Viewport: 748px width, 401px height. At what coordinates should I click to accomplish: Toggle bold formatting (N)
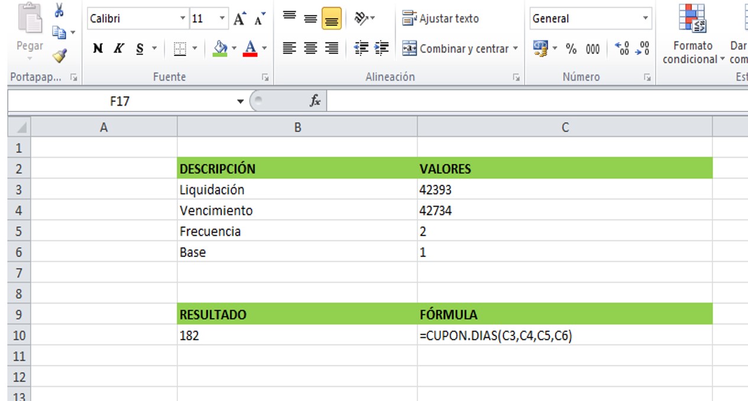click(x=98, y=49)
